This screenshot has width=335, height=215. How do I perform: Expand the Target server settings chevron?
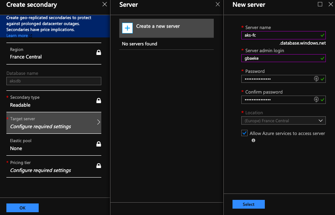click(99, 122)
